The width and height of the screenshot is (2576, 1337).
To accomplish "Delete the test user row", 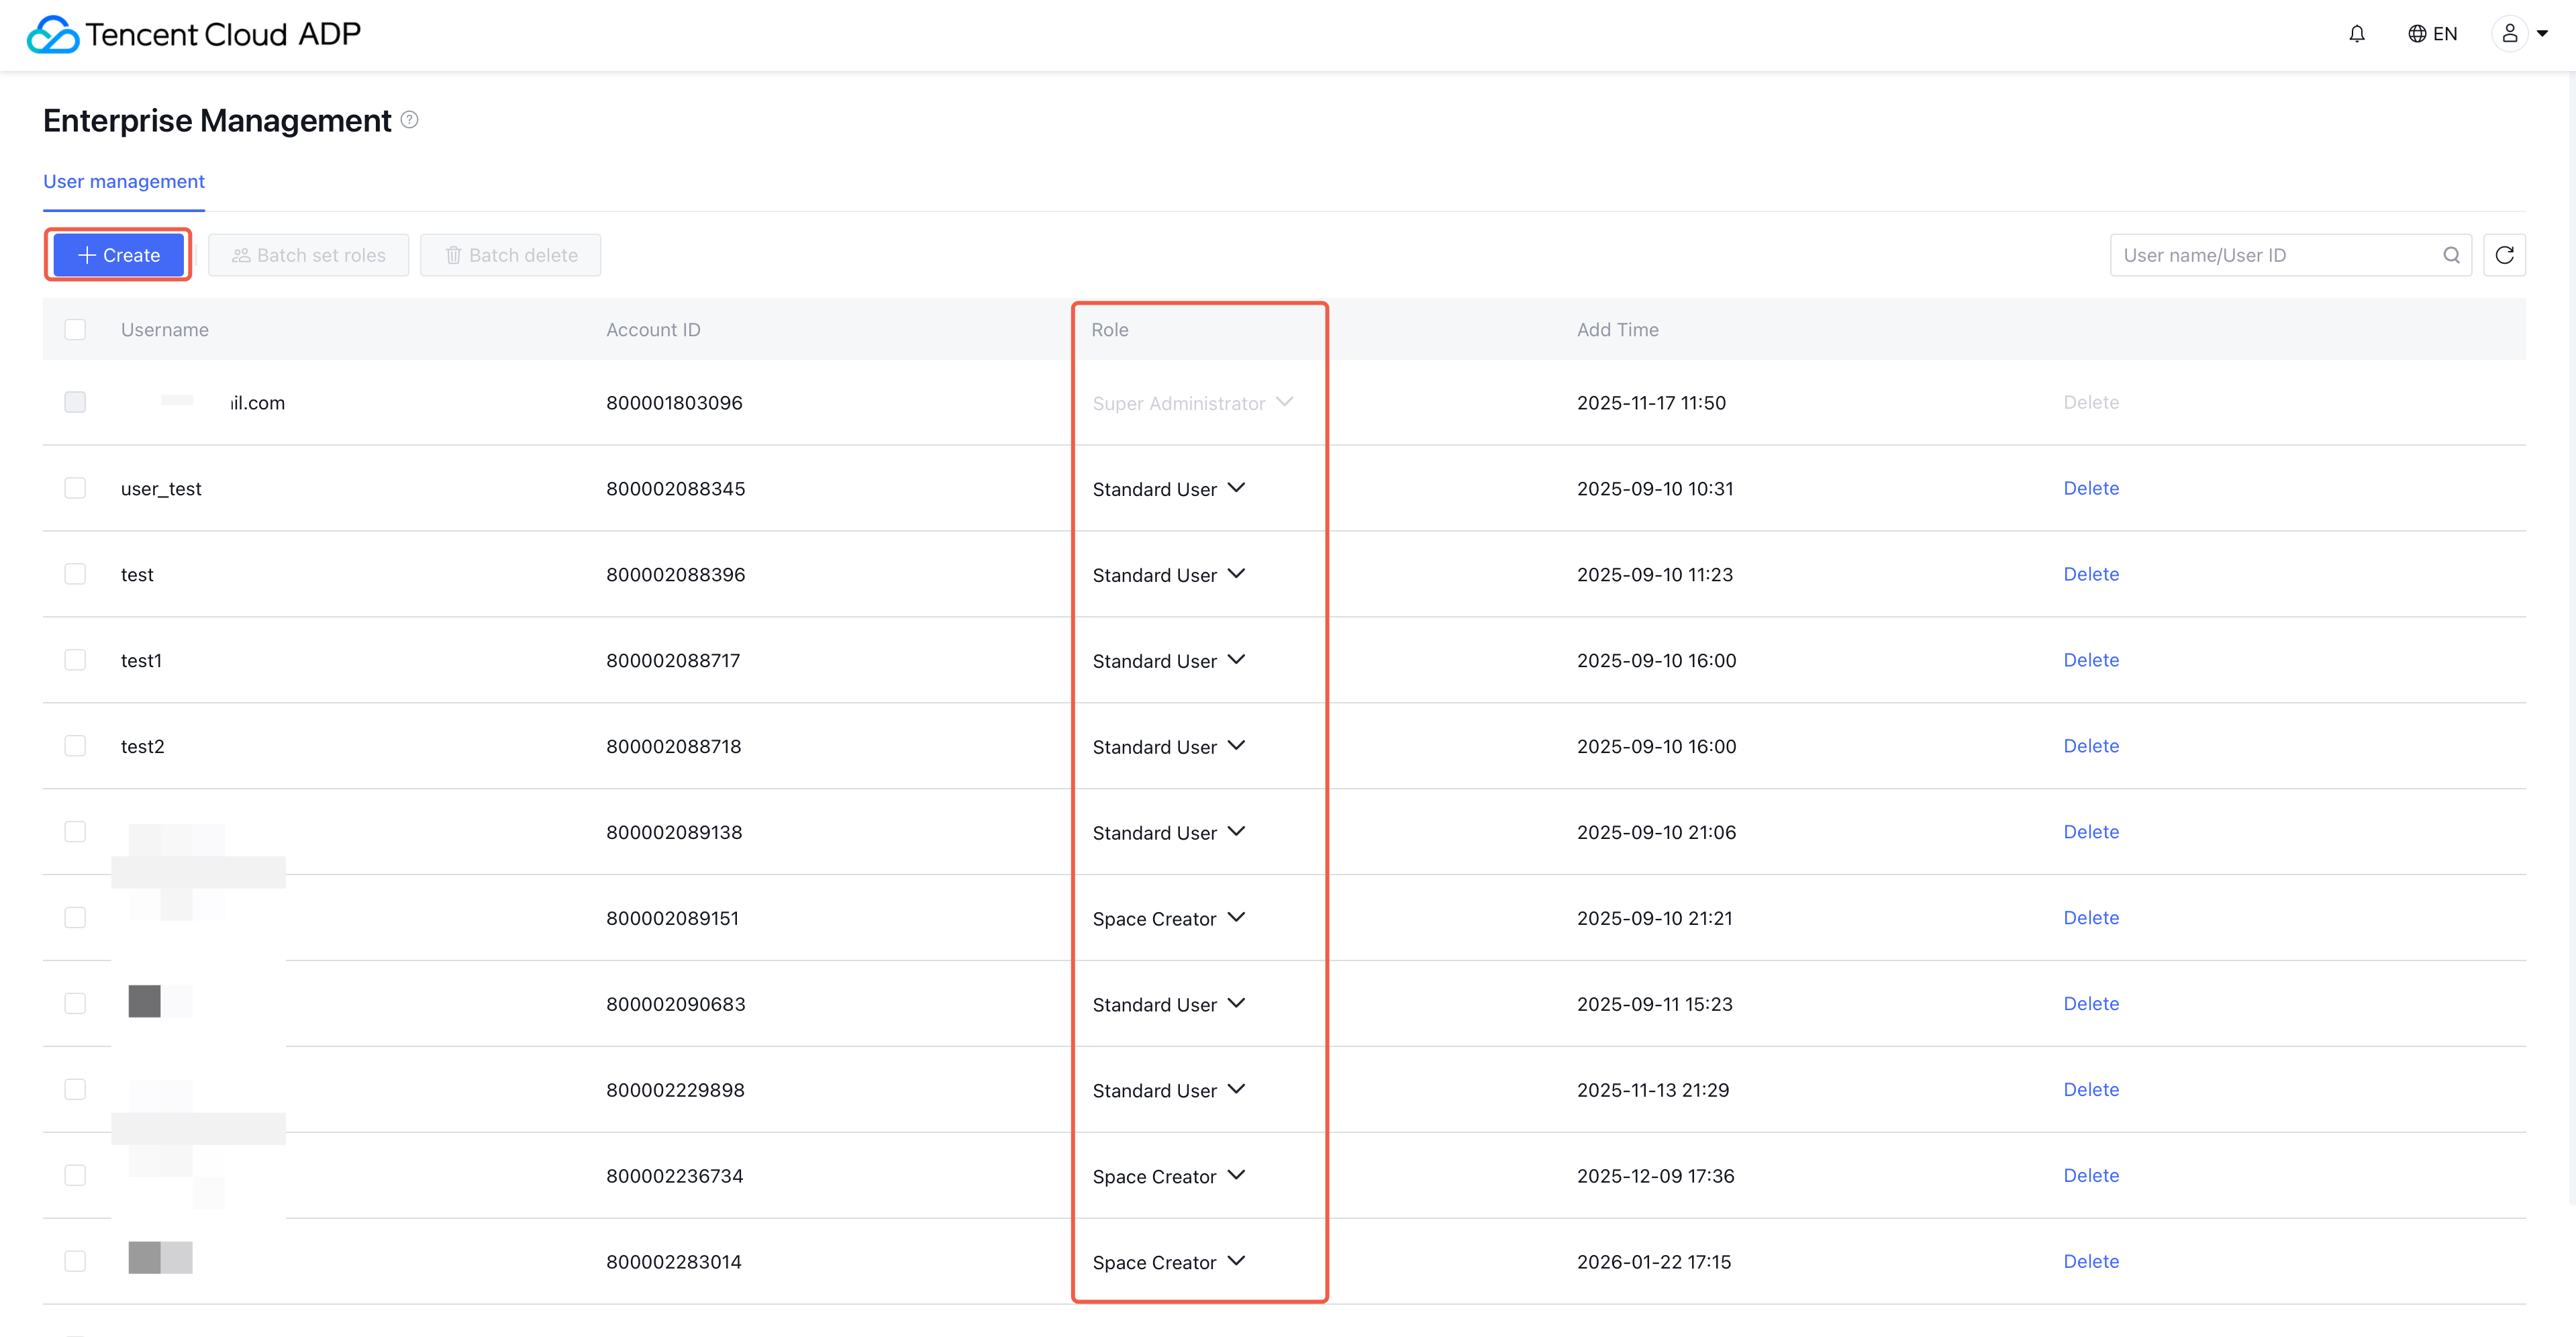I will [x=2090, y=574].
